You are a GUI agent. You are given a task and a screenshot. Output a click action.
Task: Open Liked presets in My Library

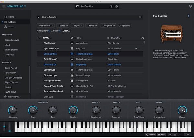pos(7,45)
